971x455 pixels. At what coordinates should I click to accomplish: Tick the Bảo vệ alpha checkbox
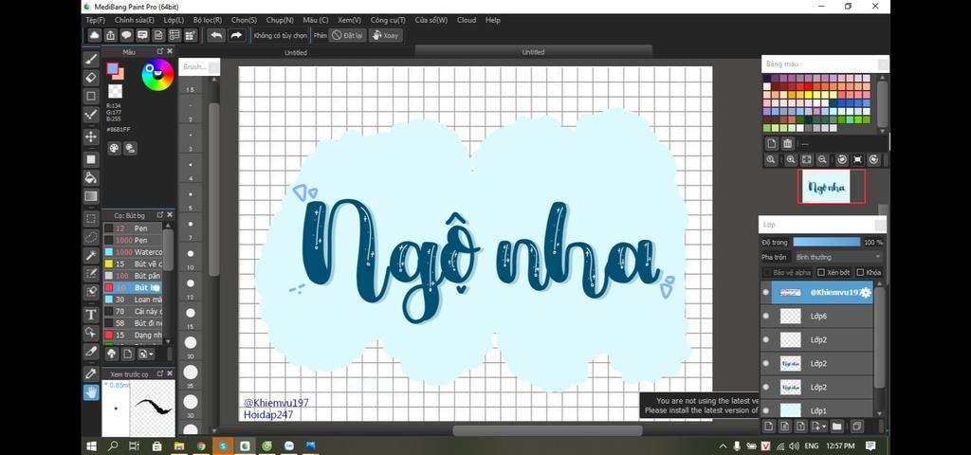(x=767, y=272)
